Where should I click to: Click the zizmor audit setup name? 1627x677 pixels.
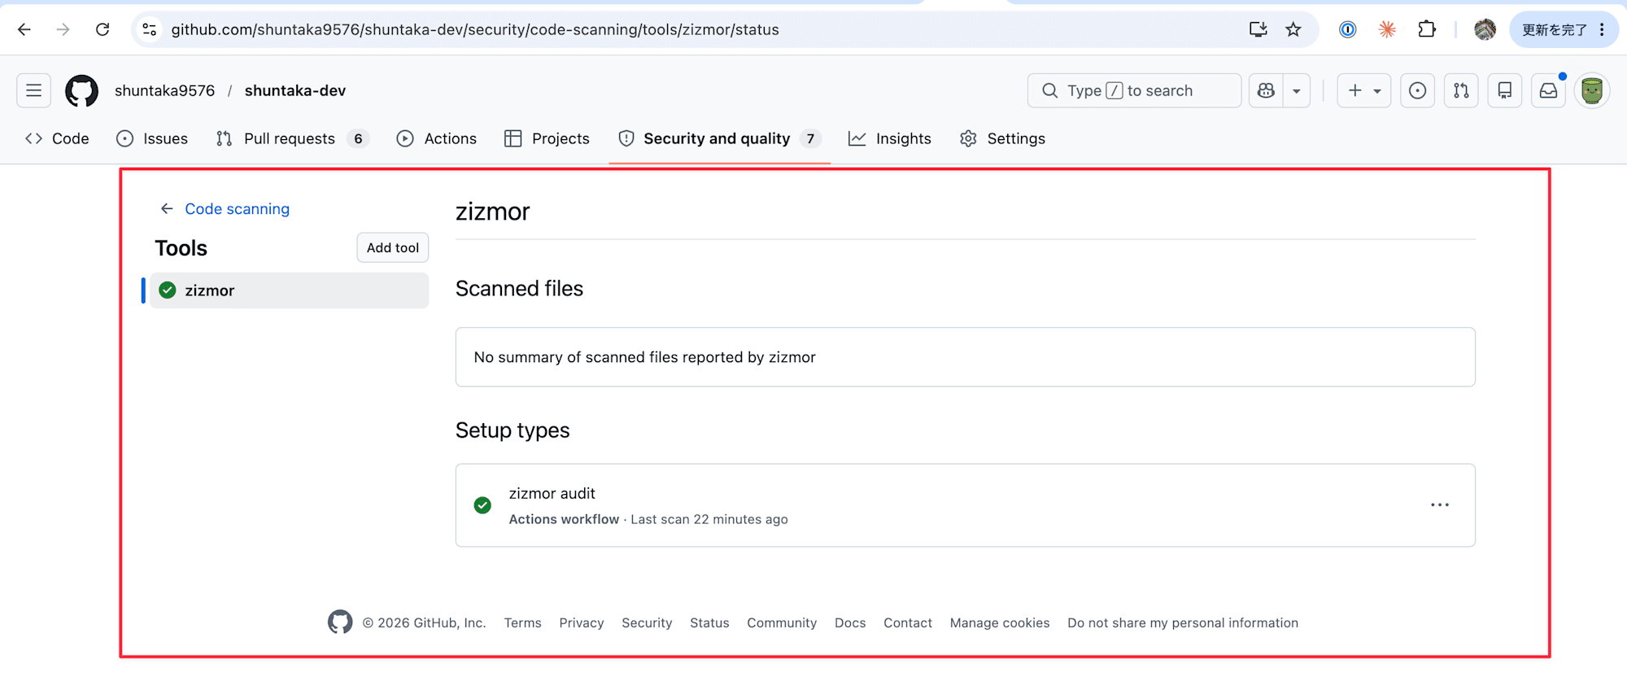pos(552,493)
